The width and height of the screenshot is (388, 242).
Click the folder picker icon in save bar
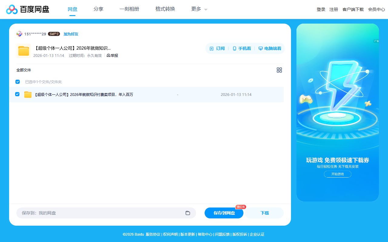tap(188, 213)
